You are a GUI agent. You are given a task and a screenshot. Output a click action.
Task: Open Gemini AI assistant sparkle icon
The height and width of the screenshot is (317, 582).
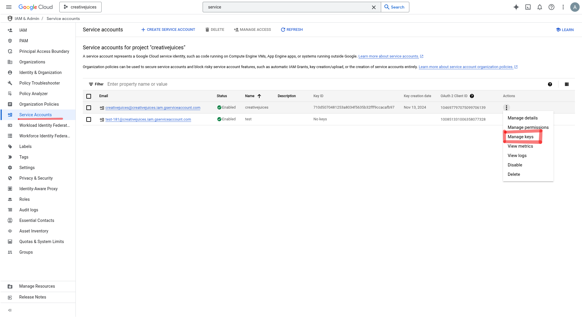pos(516,7)
